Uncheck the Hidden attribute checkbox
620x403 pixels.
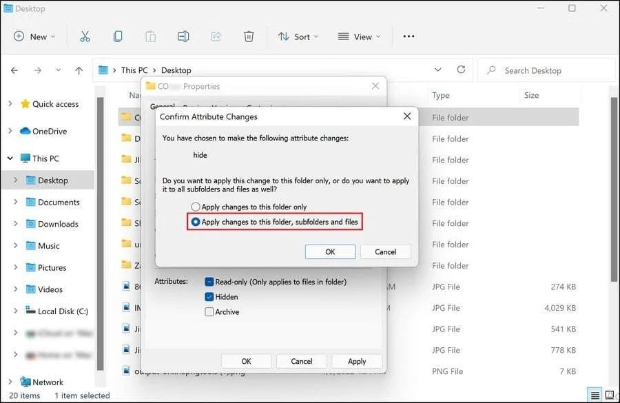point(210,297)
